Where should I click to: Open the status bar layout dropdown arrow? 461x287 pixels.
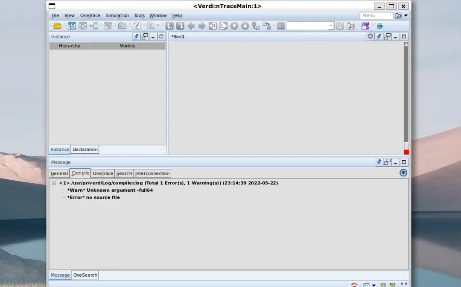click(373, 285)
